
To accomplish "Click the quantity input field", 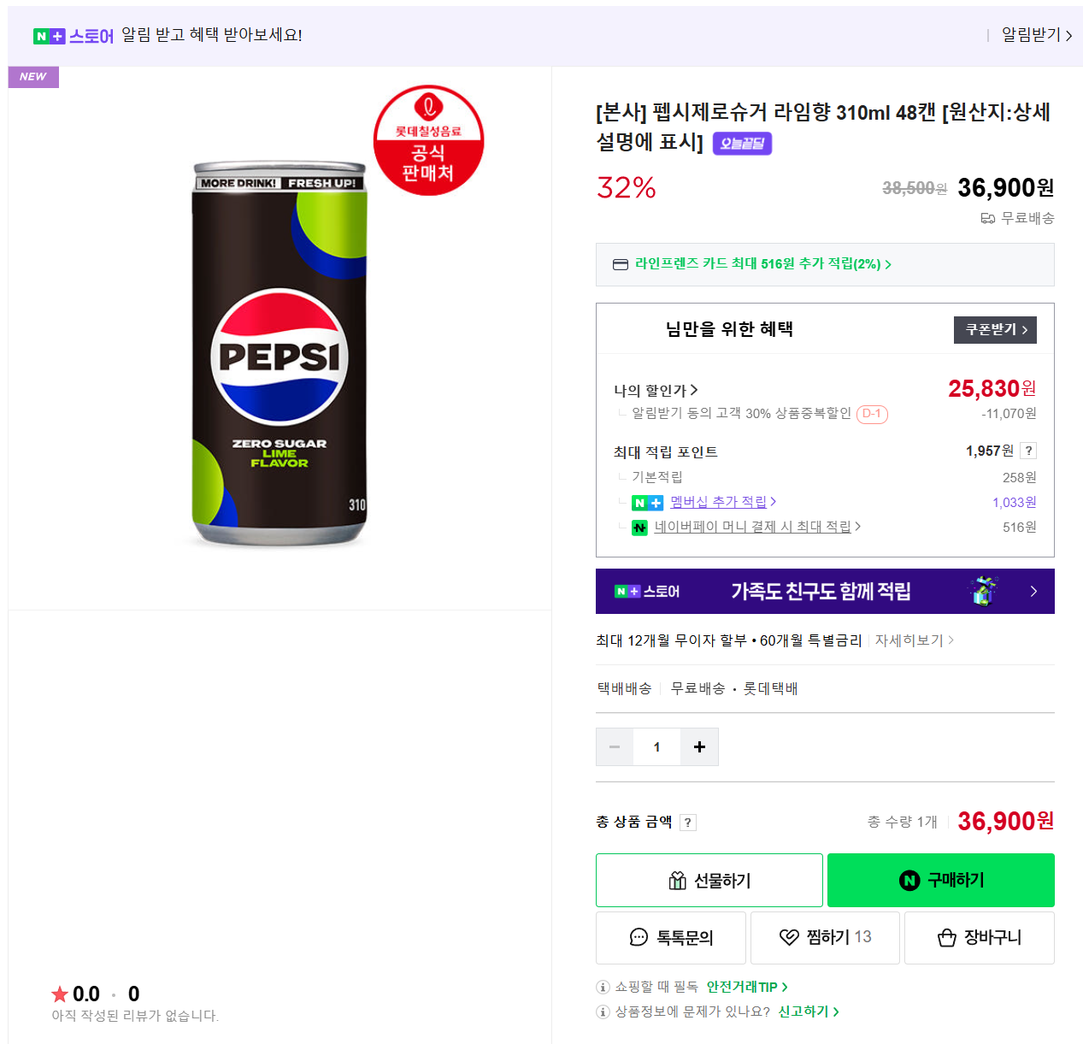I will (x=656, y=746).
